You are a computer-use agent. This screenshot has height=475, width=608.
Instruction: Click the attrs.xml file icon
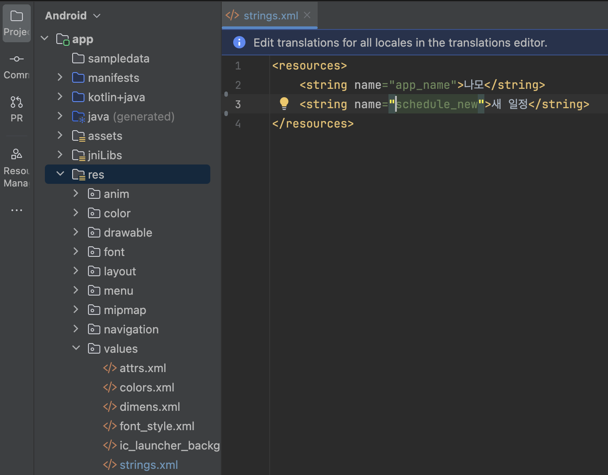pos(110,368)
